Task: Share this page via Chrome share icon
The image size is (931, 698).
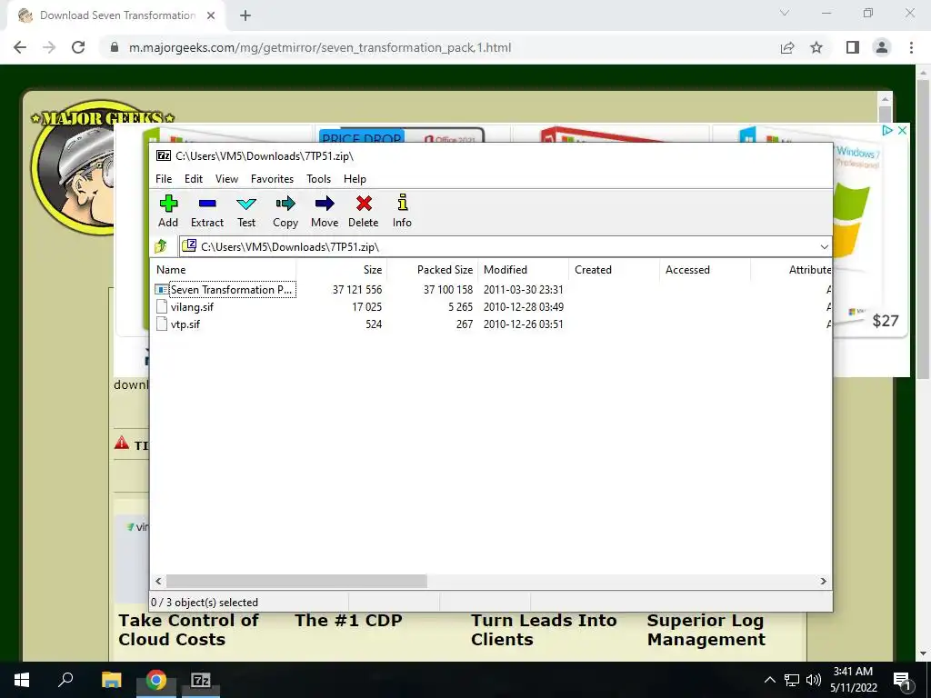Action: tap(787, 47)
